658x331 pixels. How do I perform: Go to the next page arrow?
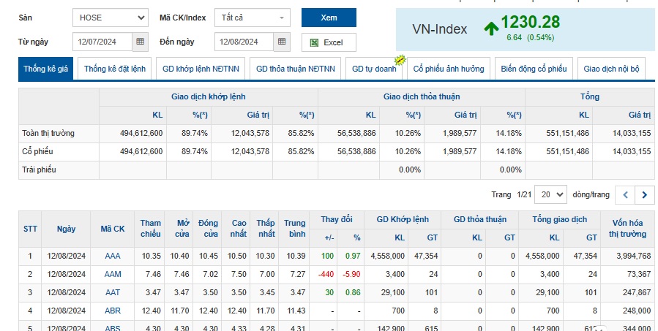(644, 195)
